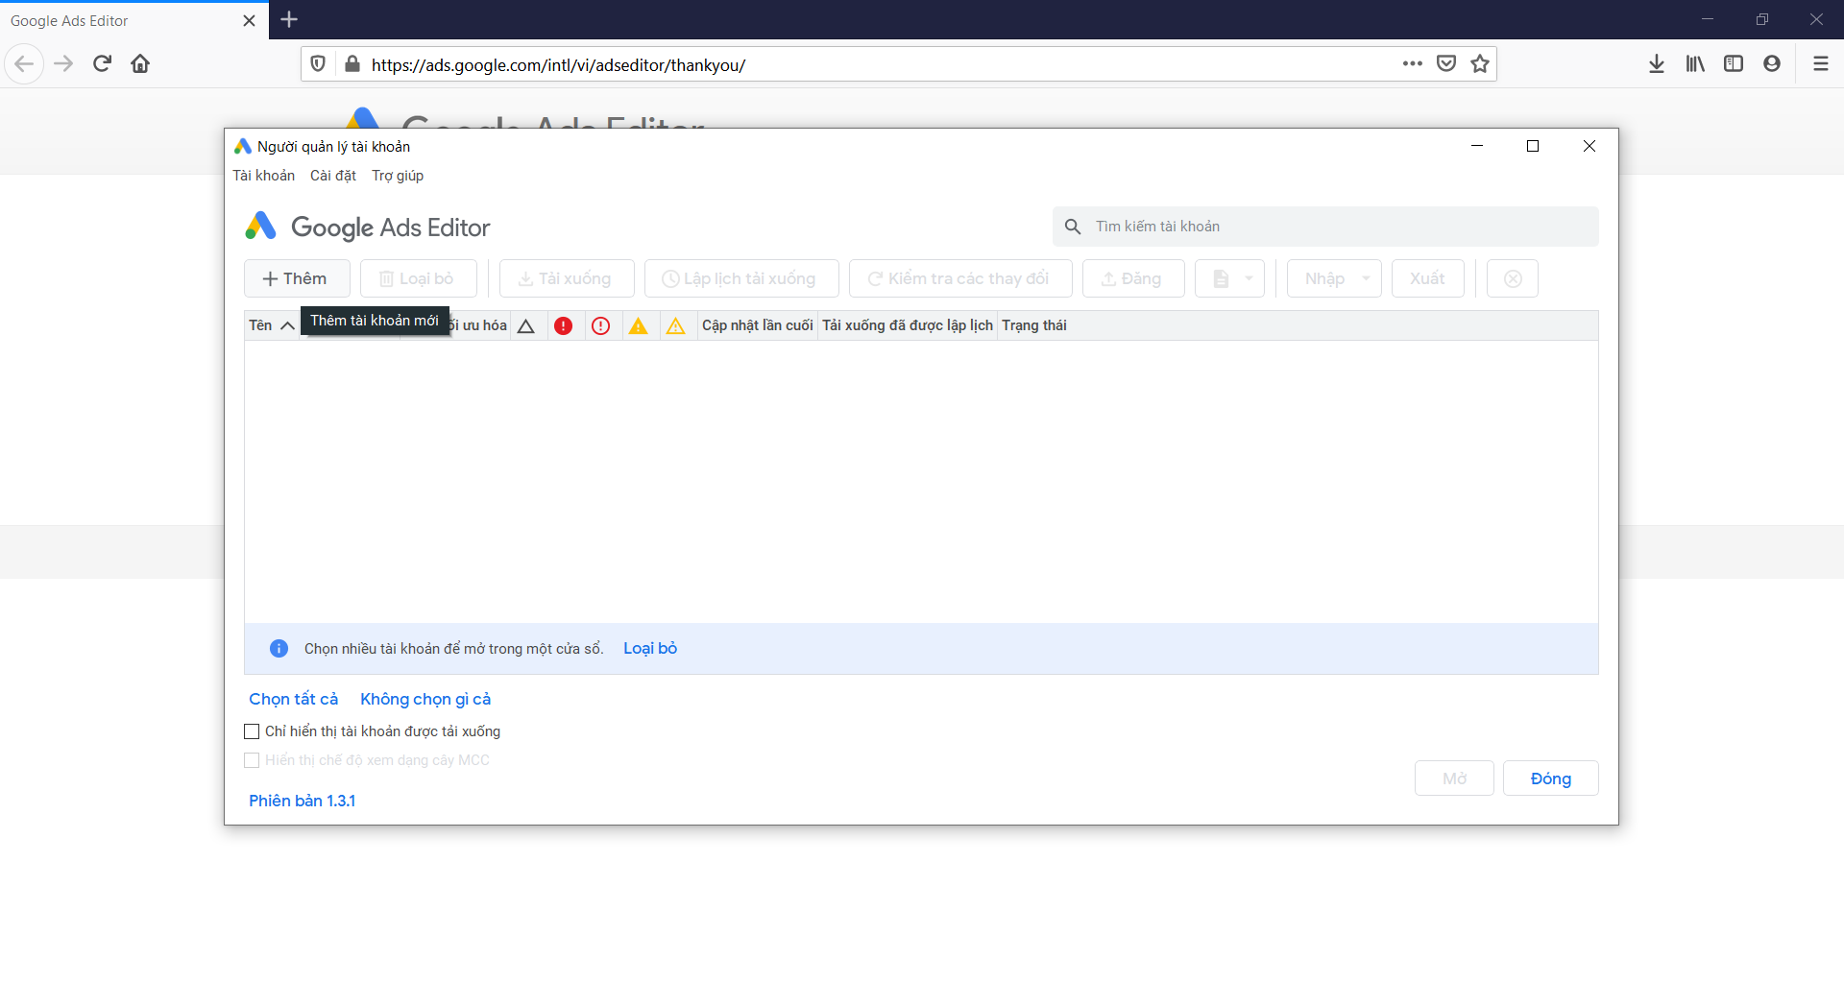
Task: Open the Tài khoản menu
Action: 263,176
